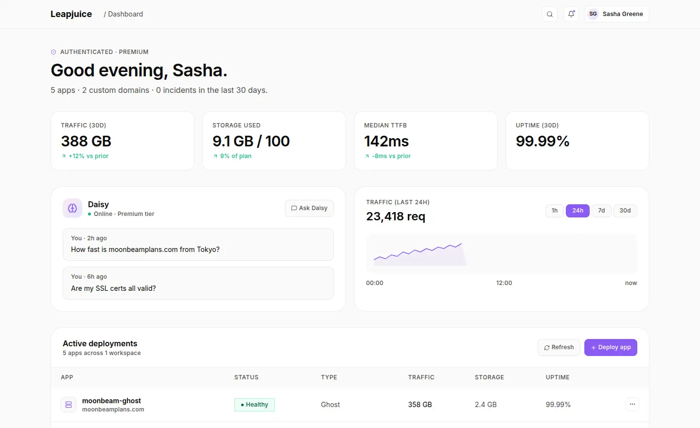Open the Uptime (30D) 99.99% card
This screenshot has height=428, width=700.
[577, 141]
